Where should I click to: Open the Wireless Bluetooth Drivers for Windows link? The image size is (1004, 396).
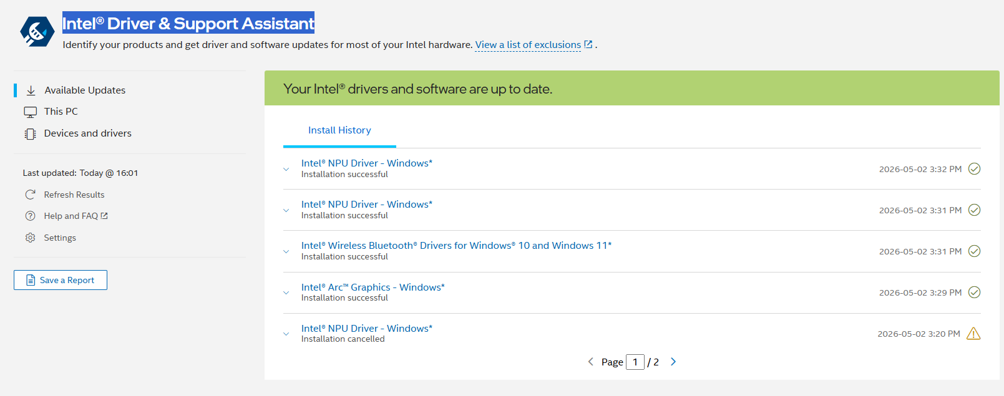[x=457, y=246]
